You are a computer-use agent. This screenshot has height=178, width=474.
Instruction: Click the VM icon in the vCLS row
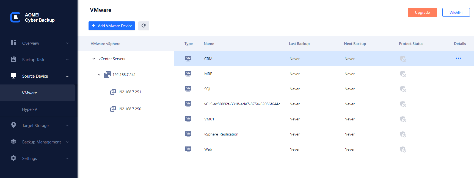(x=188, y=104)
